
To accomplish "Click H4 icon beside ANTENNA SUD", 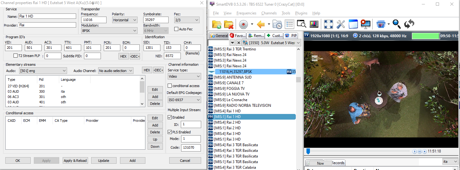I will click(211, 77).
